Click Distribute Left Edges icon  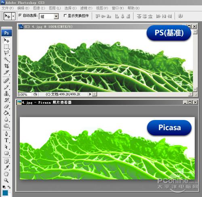point(158,16)
